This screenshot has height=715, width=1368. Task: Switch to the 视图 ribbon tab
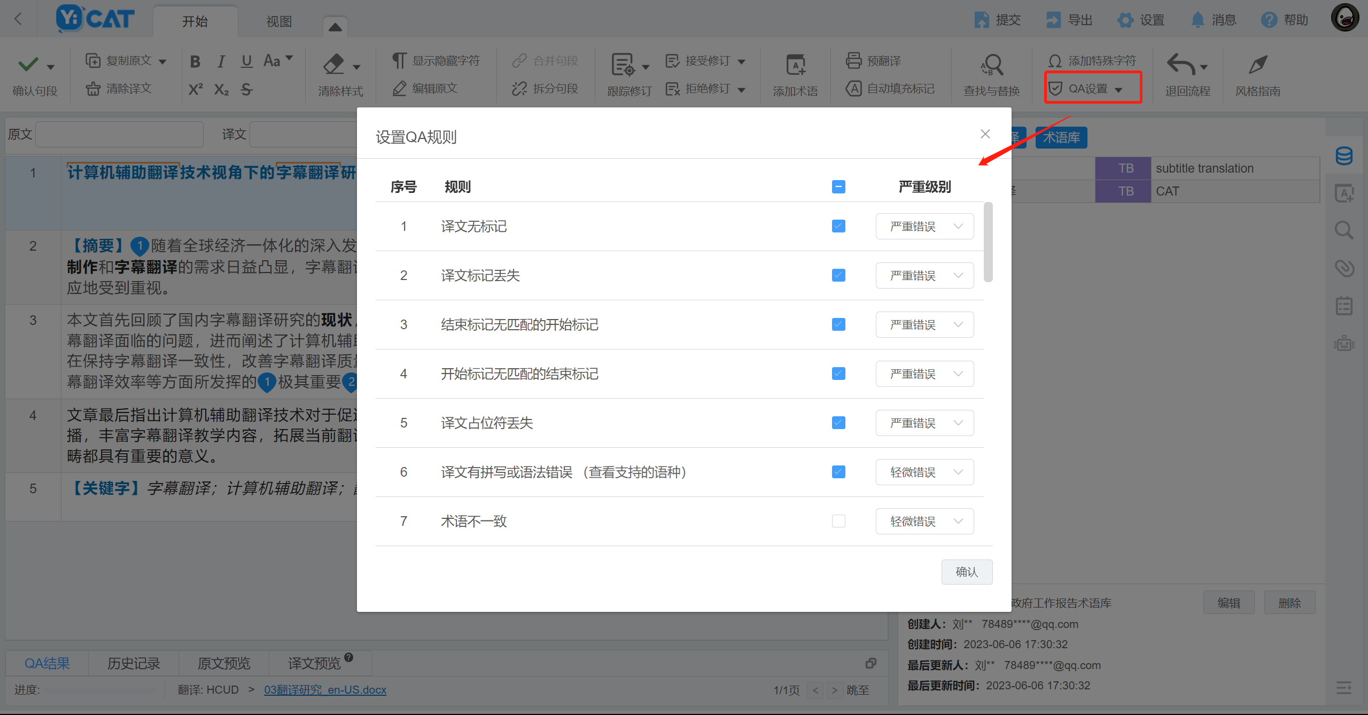(x=278, y=21)
